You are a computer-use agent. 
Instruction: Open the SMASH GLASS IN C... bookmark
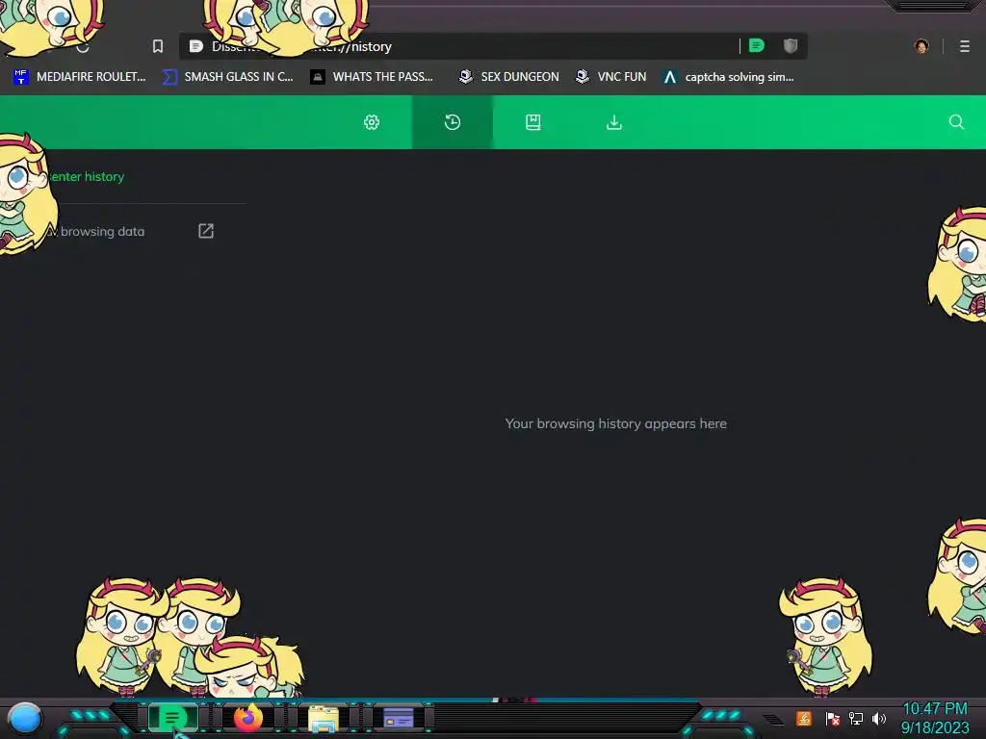[227, 77]
